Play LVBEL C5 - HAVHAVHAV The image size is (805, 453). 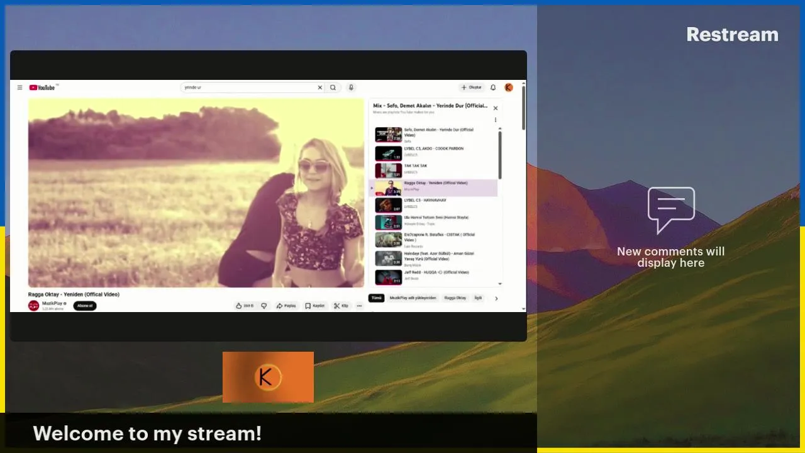tap(434, 204)
